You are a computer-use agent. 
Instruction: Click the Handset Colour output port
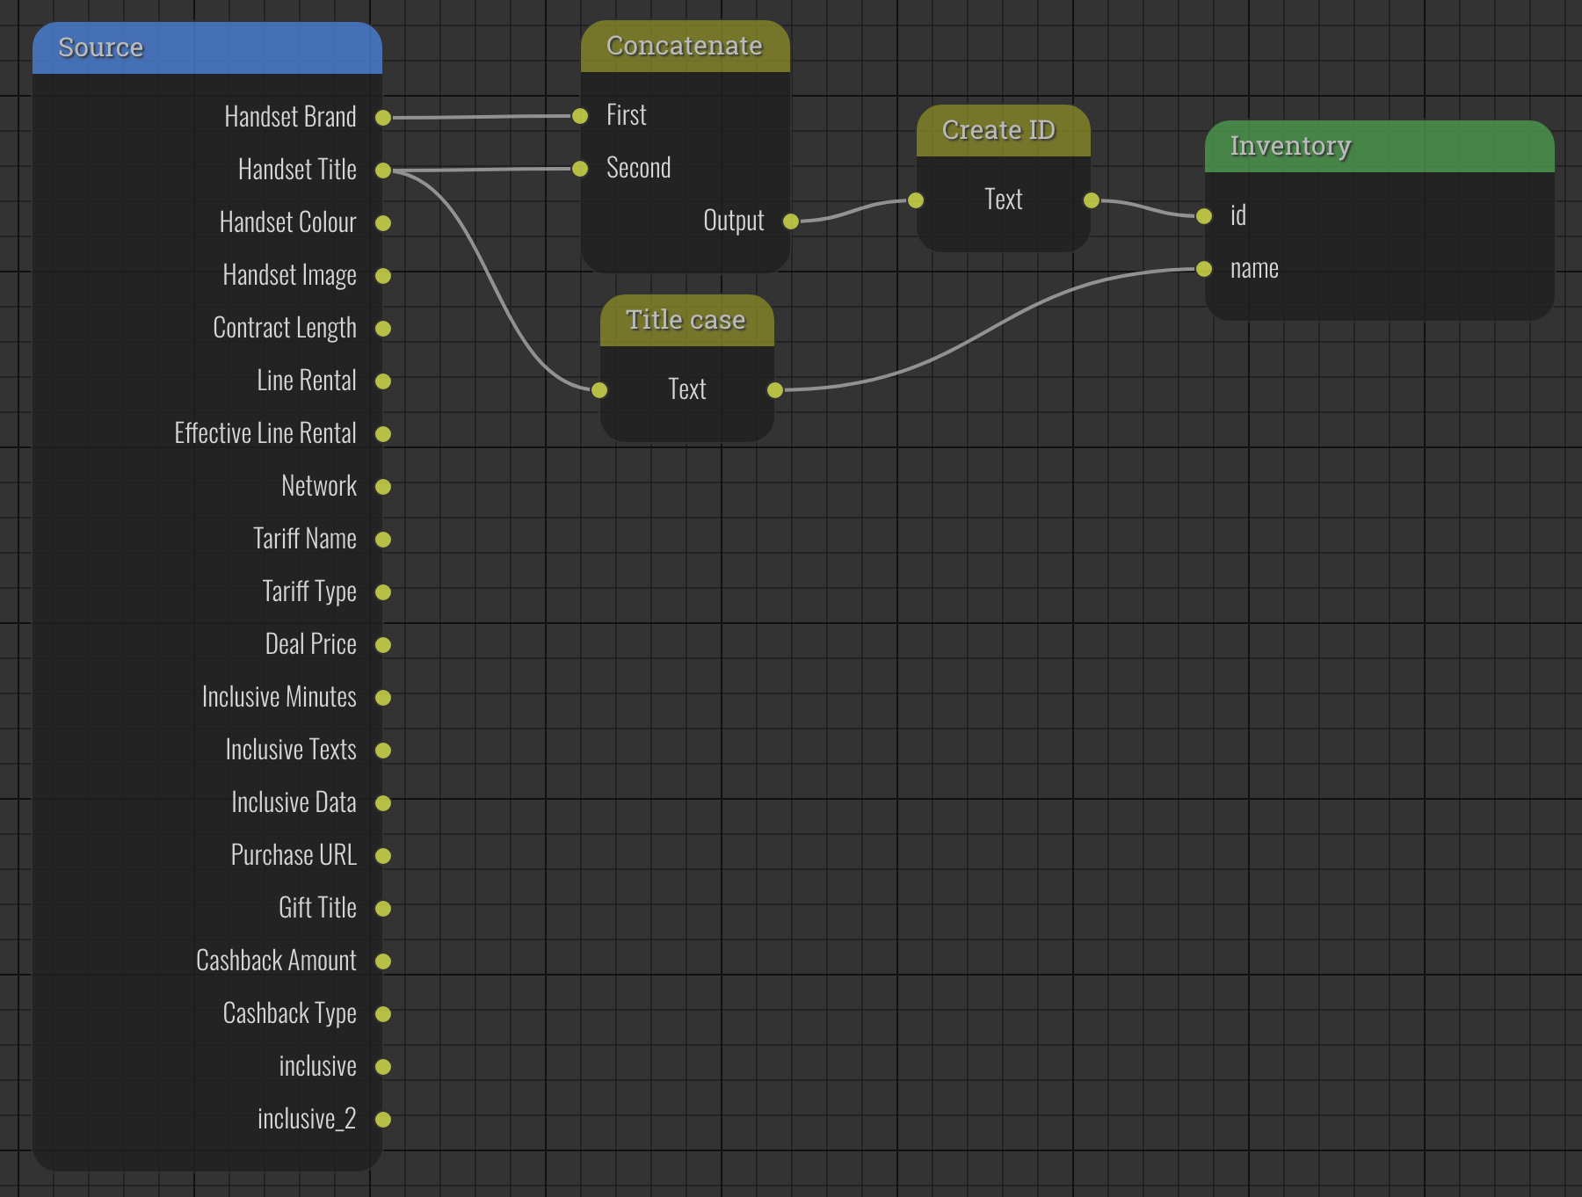383,223
